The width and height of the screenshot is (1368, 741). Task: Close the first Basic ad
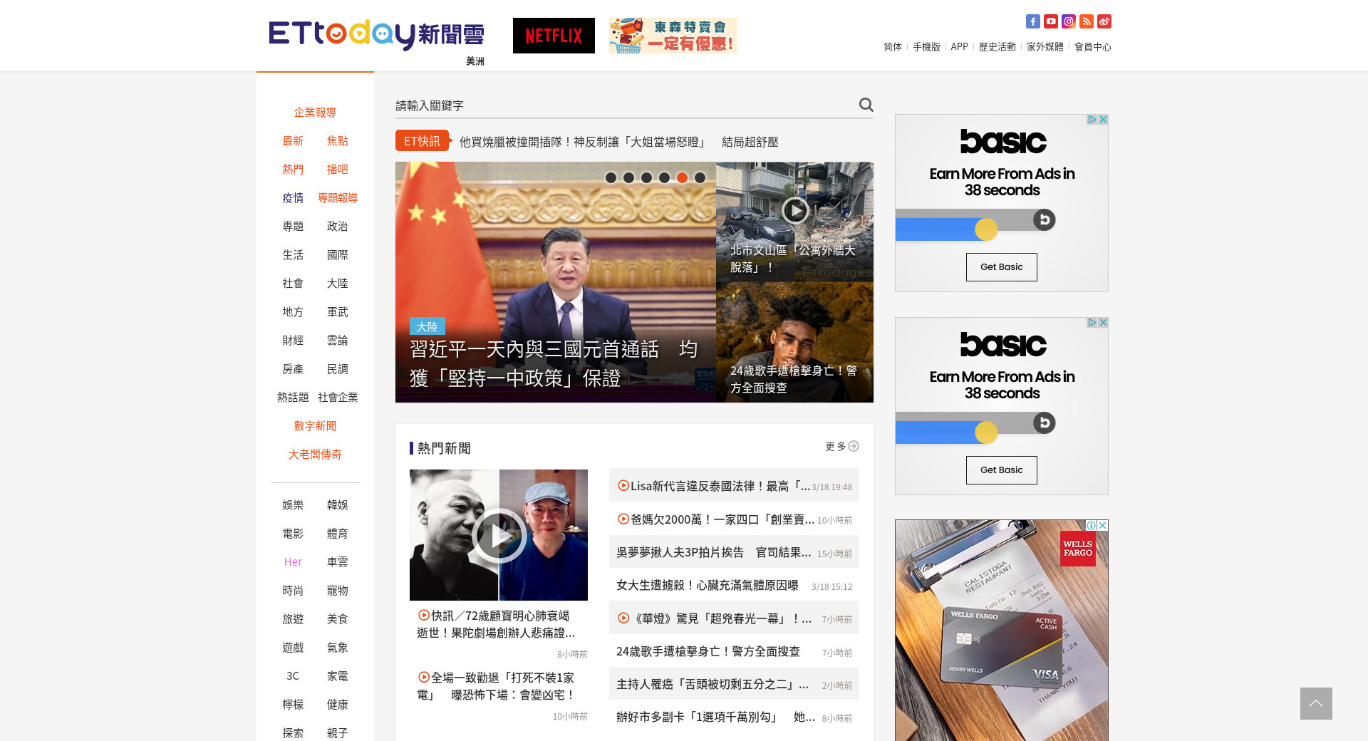1103,120
